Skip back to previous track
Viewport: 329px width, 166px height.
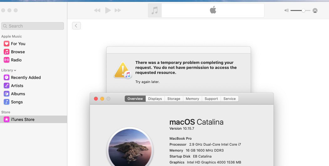click(97, 10)
